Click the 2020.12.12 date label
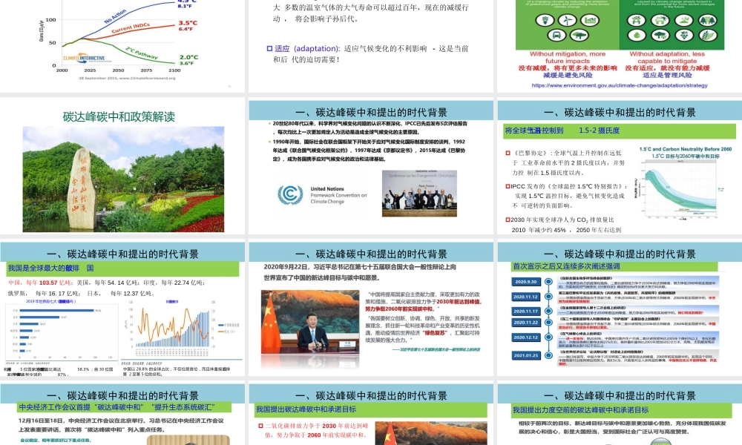Screen dimensions: 742x445 pyautogui.click(x=526, y=337)
